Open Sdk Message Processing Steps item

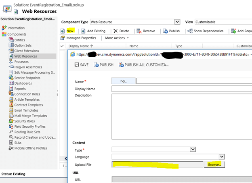pos(35,73)
